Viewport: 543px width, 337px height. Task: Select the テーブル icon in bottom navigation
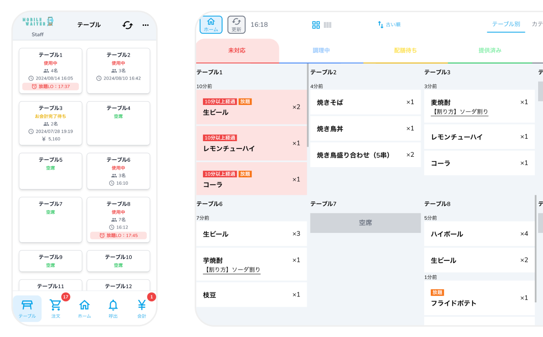pos(27,307)
